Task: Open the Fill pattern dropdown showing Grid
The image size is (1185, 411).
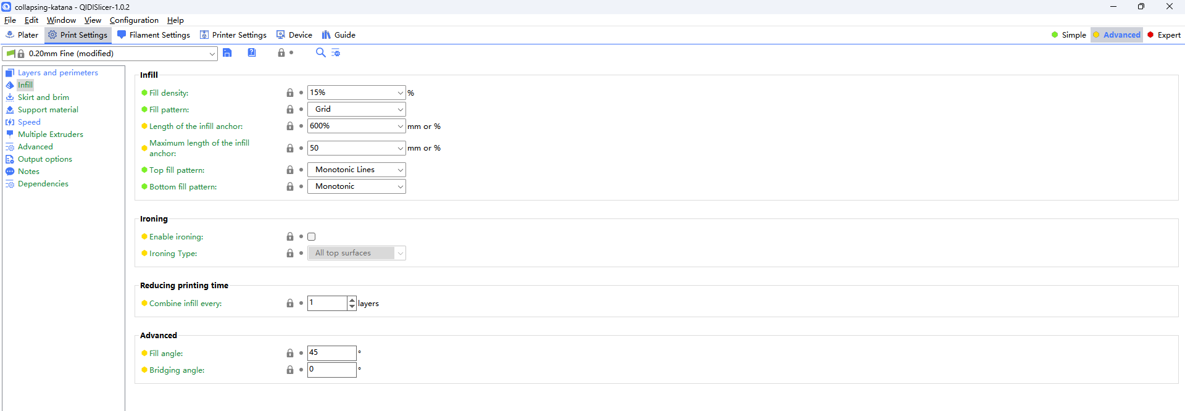Action: (x=357, y=110)
